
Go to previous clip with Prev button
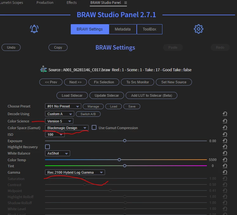(51, 82)
